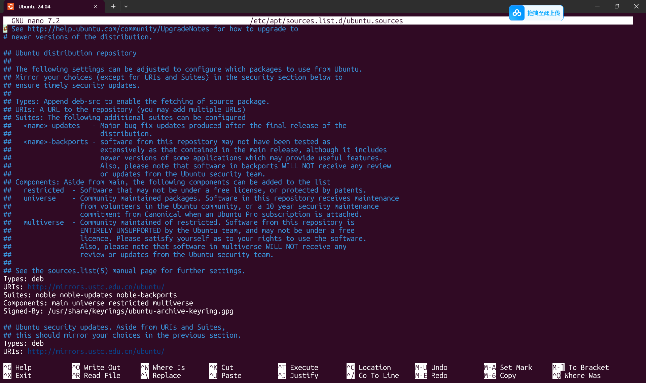Click the '## Components: Aside from main' comment line
The height and width of the screenshot is (383, 646).
[x=167, y=182]
